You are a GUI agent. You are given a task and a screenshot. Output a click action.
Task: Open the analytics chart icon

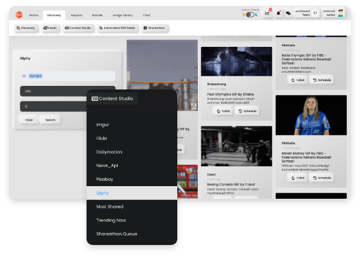(267, 13)
